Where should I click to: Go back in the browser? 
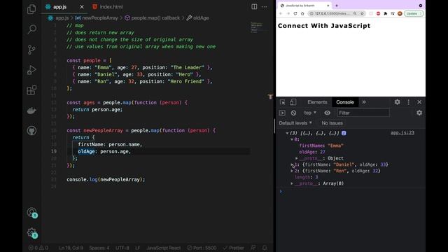pos(281,13)
